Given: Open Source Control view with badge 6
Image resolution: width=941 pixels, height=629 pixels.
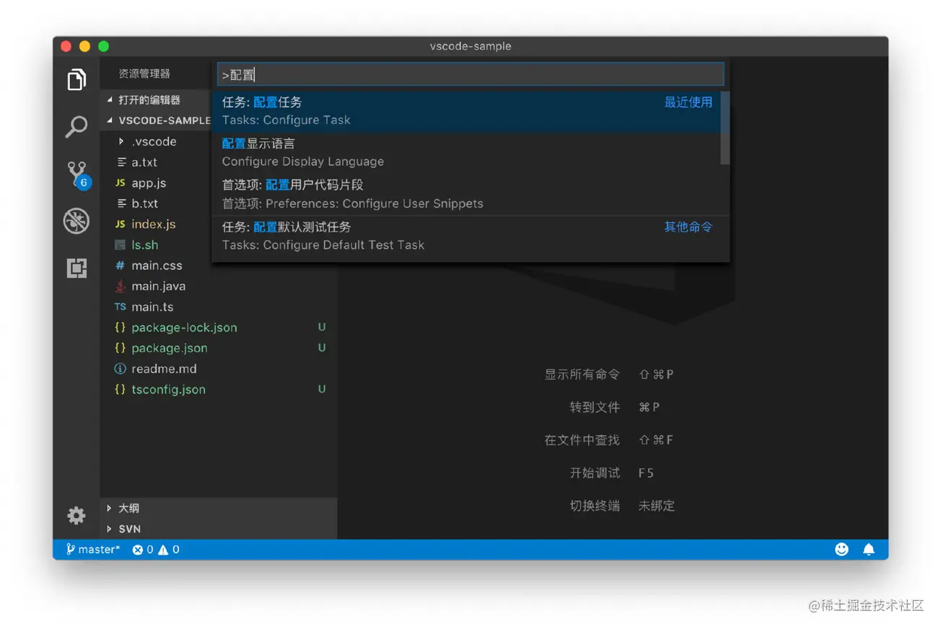Looking at the screenshot, I should click(x=76, y=174).
